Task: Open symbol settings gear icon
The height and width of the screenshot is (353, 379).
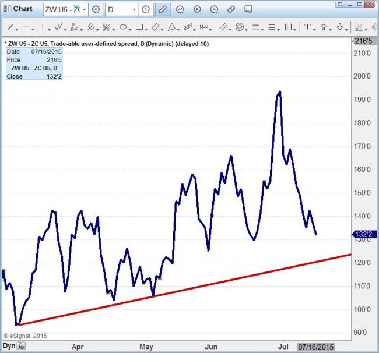Action: tap(96, 10)
